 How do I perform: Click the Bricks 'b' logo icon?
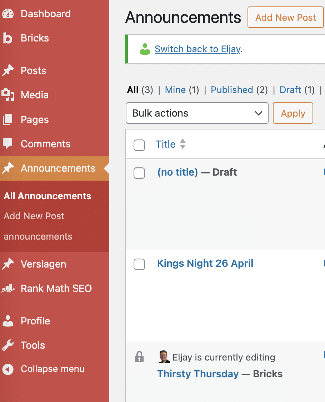point(7,38)
